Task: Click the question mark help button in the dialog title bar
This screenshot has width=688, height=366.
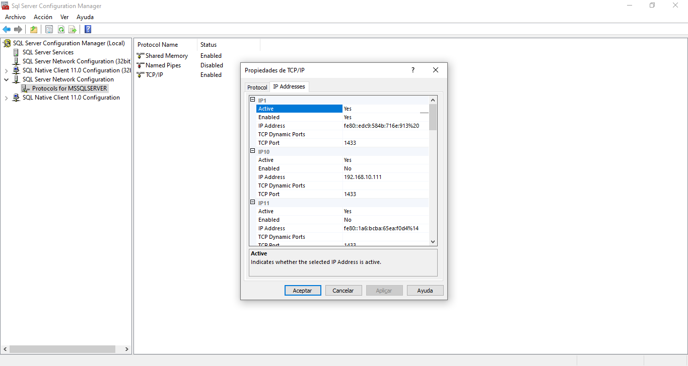Action: [413, 70]
